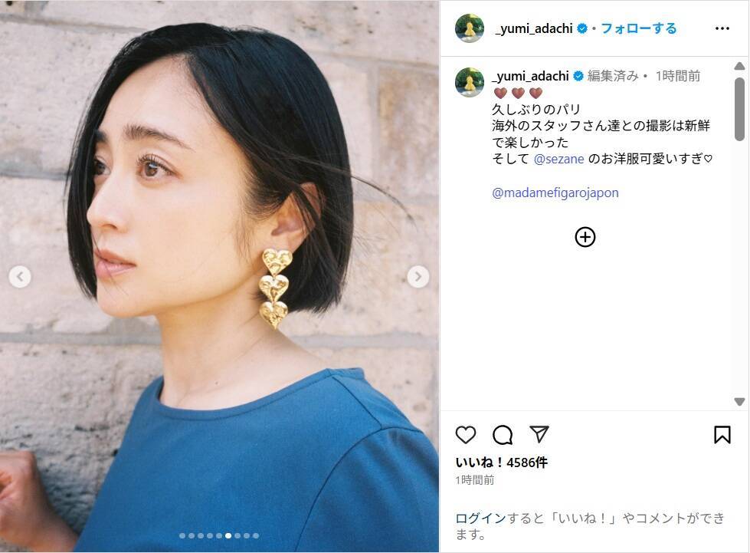The image size is (750, 553).
Task: Open comments via speech bubble icon
Action: pyautogui.click(x=503, y=435)
